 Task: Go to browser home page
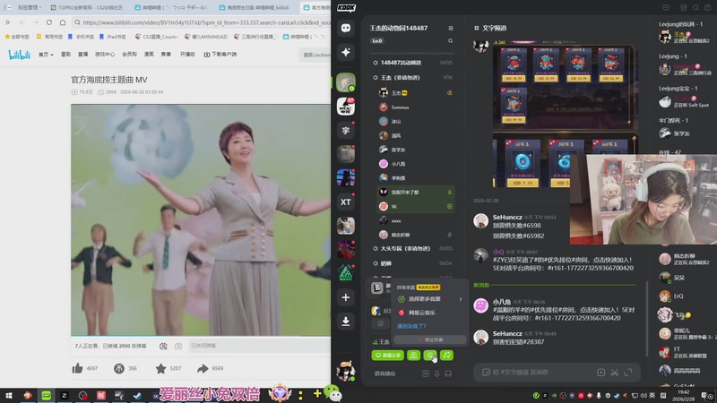pyautogui.click(x=63, y=21)
